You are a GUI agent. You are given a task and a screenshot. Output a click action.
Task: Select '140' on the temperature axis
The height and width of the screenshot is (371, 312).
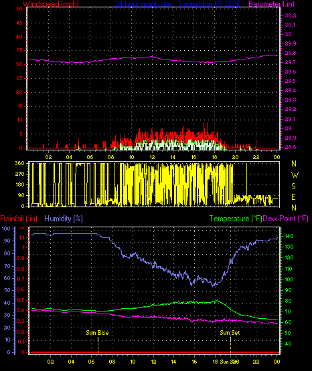[x=289, y=236]
